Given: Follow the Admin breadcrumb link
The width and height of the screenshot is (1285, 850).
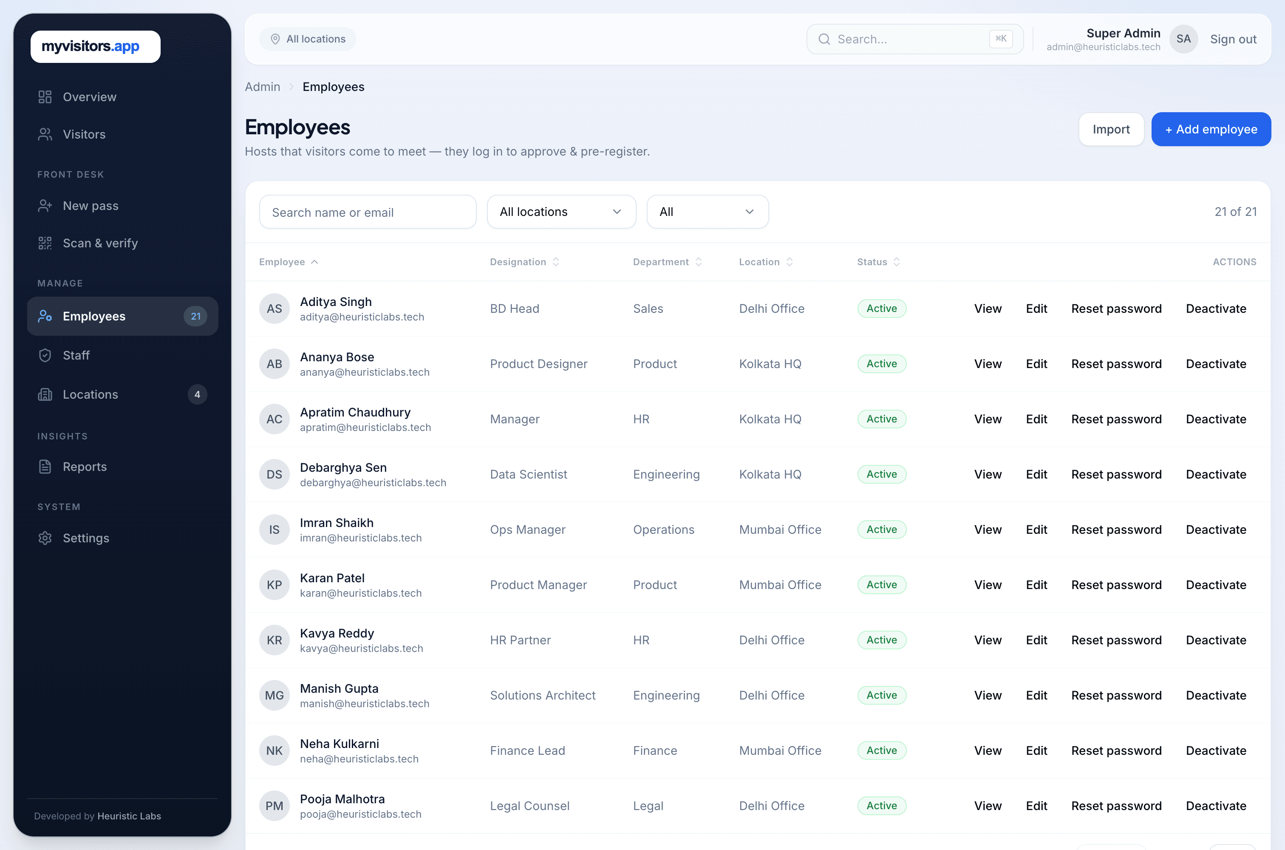Looking at the screenshot, I should (262, 87).
